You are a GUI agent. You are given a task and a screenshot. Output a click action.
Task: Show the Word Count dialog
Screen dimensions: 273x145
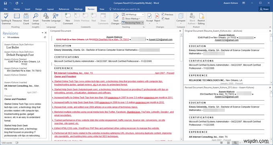click(26, 18)
